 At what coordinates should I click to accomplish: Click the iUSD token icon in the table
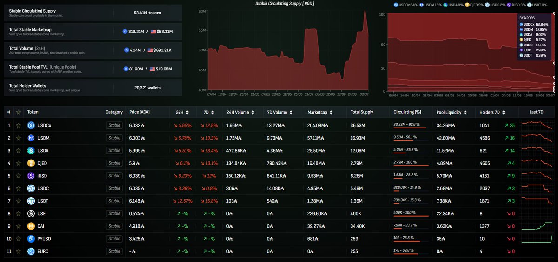coord(31,176)
